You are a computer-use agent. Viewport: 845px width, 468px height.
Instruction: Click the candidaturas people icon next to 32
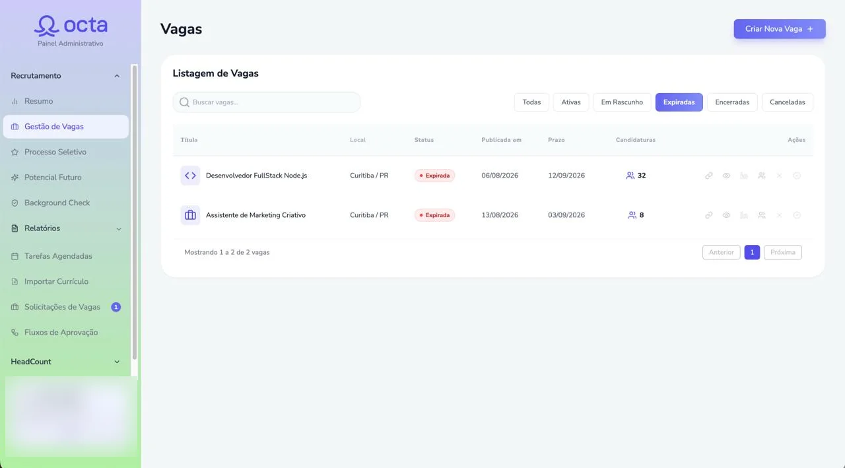pyautogui.click(x=630, y=176)
